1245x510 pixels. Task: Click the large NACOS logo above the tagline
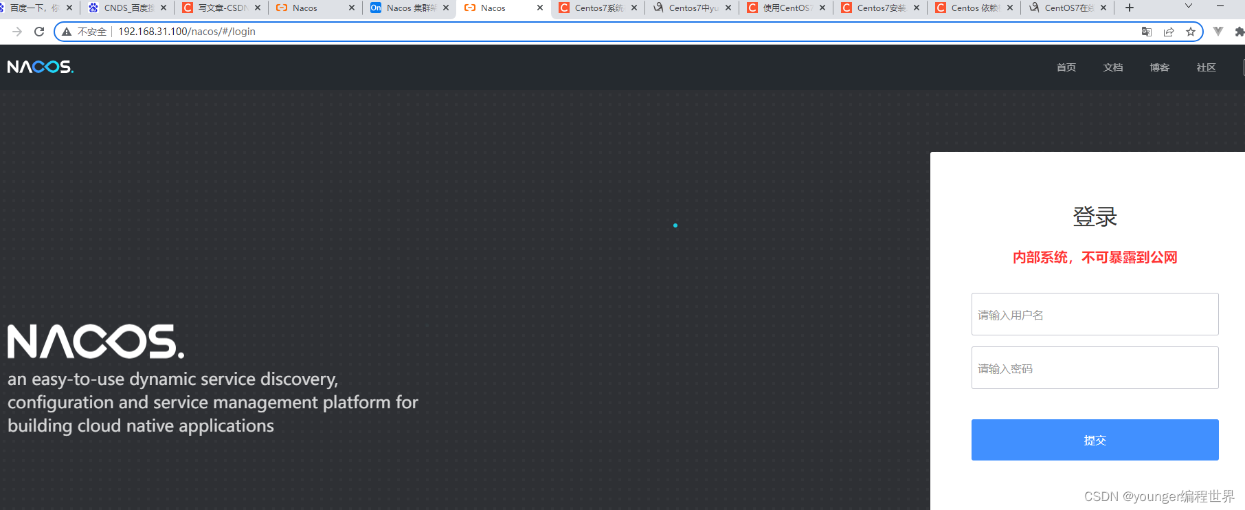pos(96,342)
